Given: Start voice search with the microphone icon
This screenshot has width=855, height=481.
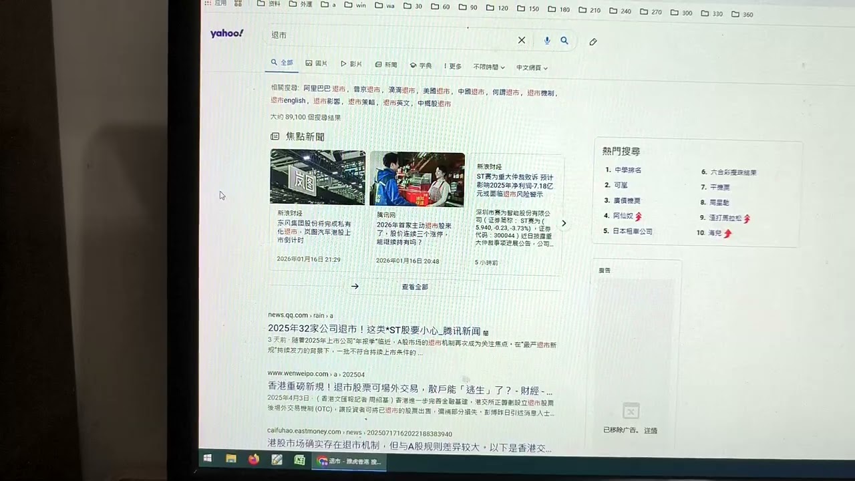Looking at the screenshot, I should [547, 41].
